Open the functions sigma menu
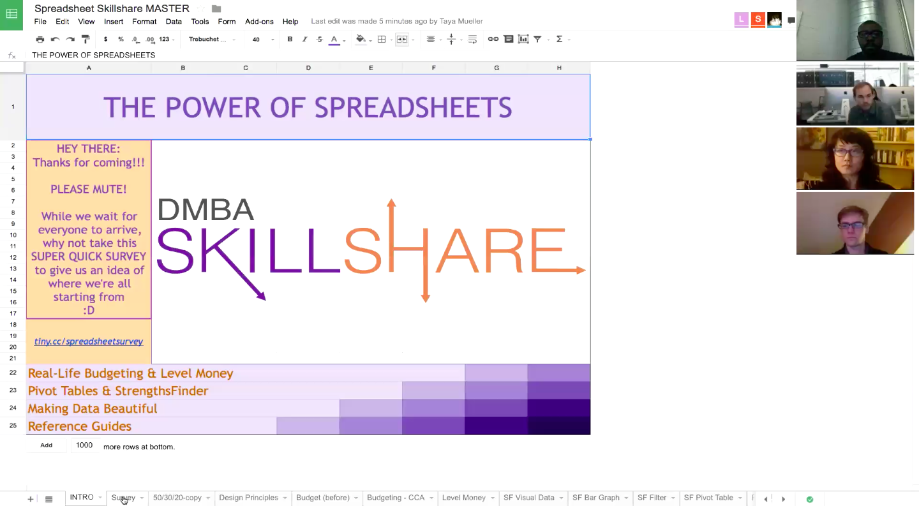This screenshot has width=919, height=506. pyautogui.click(x=559, y=40)
